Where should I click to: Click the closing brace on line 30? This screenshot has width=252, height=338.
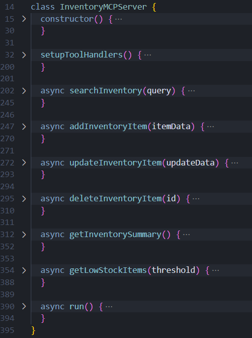coord(43,31)
